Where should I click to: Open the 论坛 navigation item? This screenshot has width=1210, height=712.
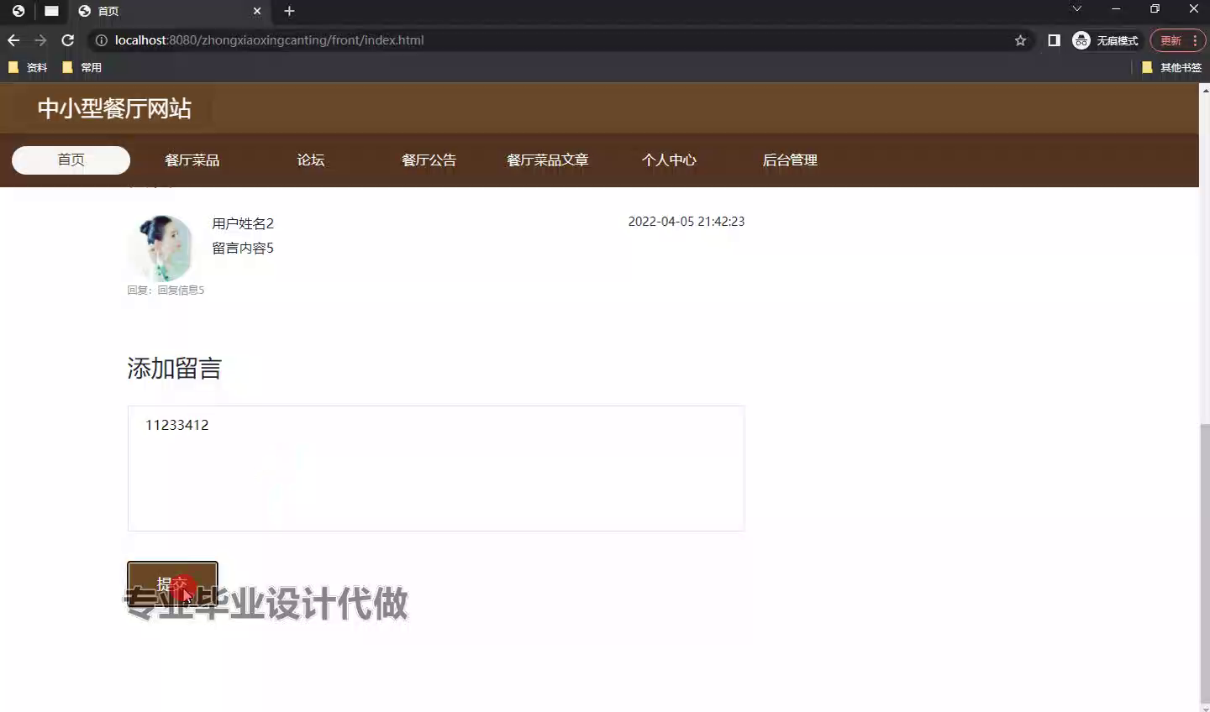pyautogui.click(x=310, y=160)
